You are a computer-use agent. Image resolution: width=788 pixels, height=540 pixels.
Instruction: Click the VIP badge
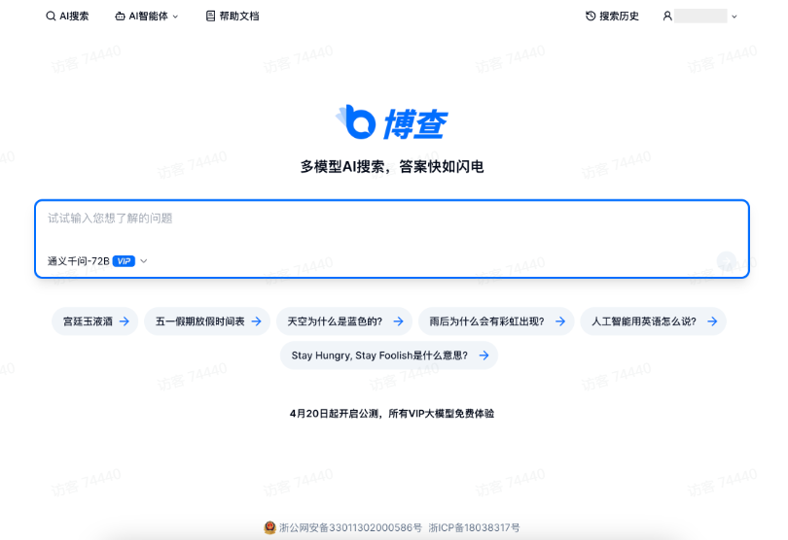tap(124, 261)
